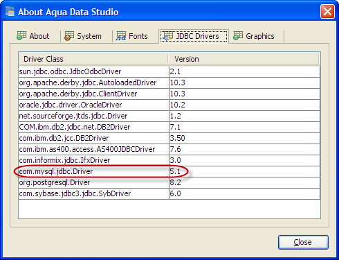Click the Fonts tab icon
This screenshot has width=339, height=260.
click(x=121, y=36)
